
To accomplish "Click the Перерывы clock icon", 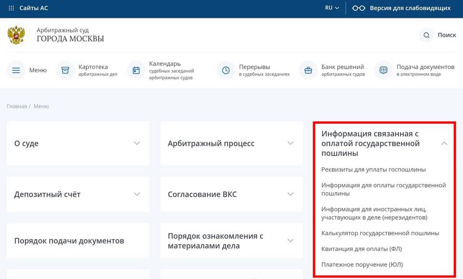I will pyautogui.click(x=226, y=70).
